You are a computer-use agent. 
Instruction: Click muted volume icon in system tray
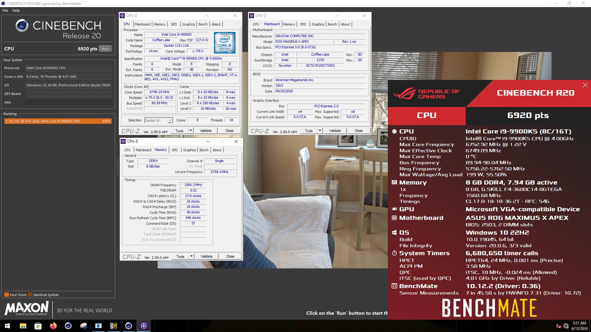coord(558,326)
